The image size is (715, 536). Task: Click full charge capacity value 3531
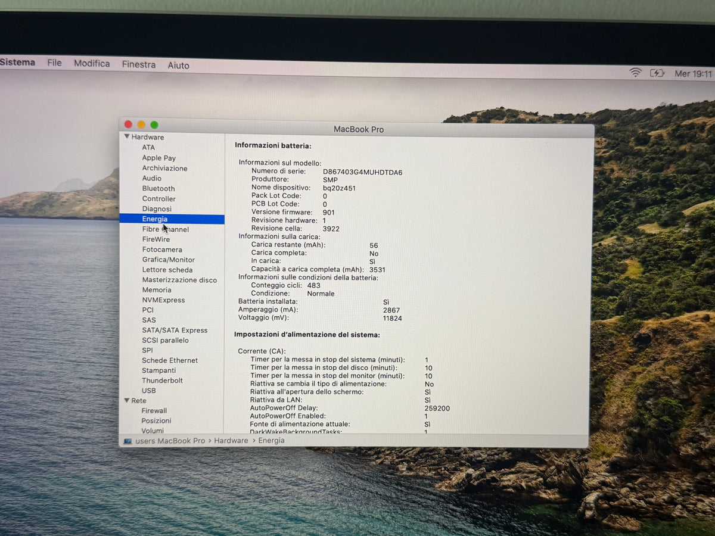pos(377,270)
